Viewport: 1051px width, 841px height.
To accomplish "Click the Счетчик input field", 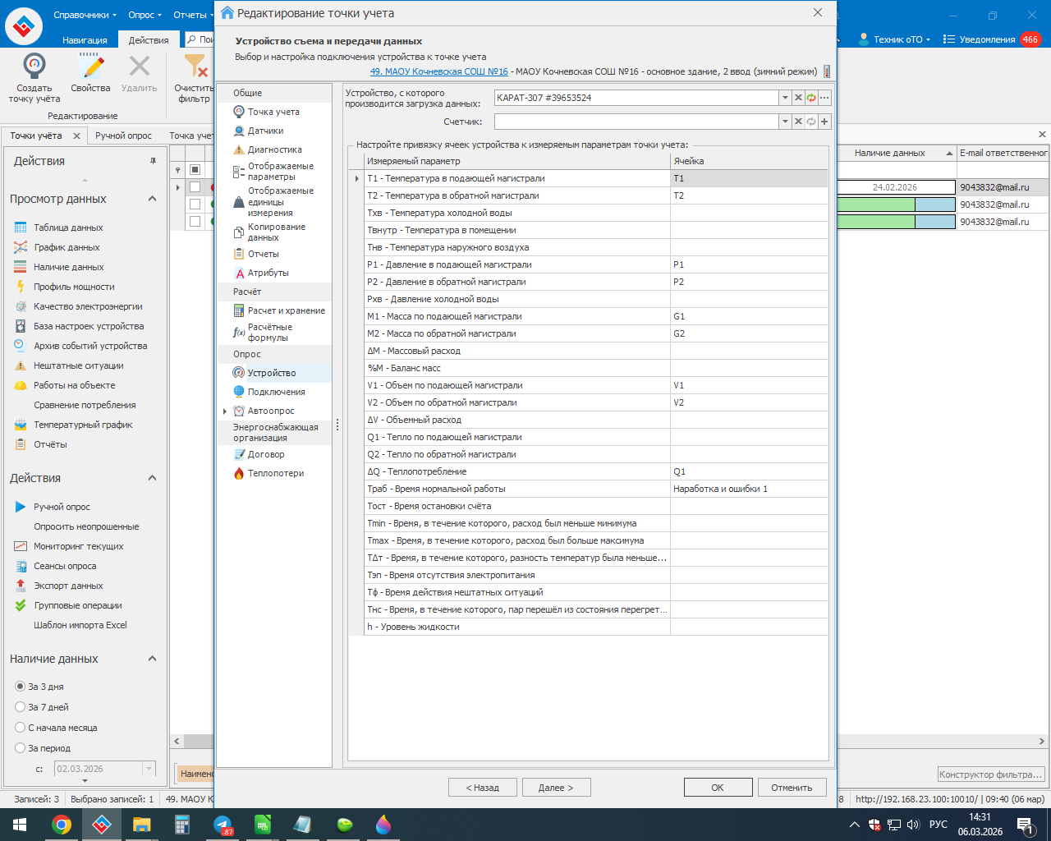I will pos(636,122).
